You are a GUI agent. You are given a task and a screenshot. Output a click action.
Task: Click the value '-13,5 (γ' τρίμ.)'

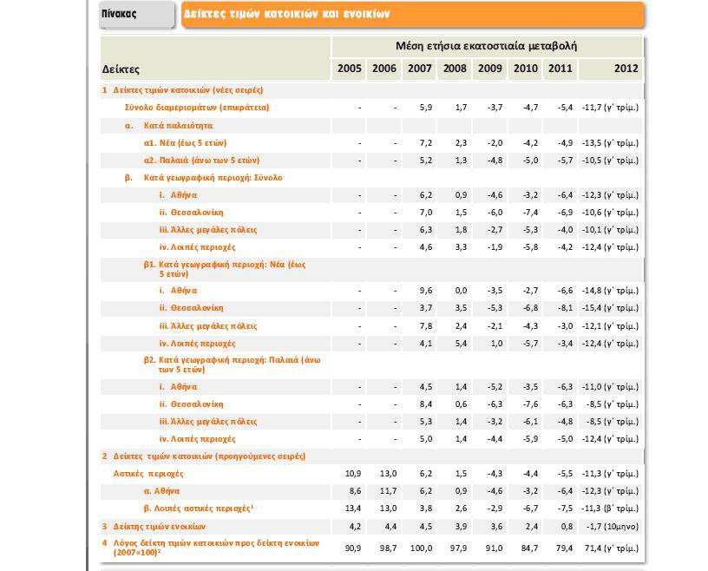[x=610, y=142]
